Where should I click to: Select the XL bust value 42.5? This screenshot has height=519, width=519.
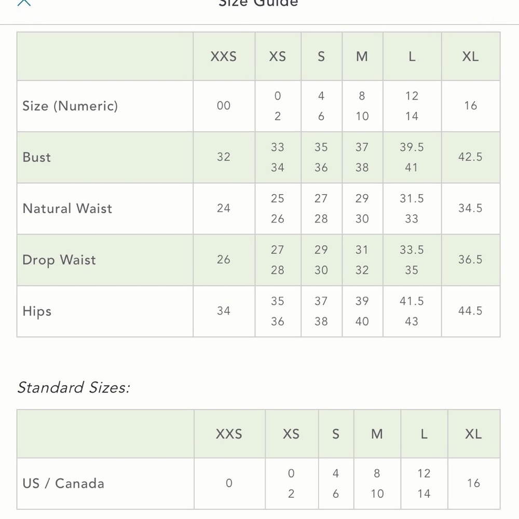[x=470, y=157]
